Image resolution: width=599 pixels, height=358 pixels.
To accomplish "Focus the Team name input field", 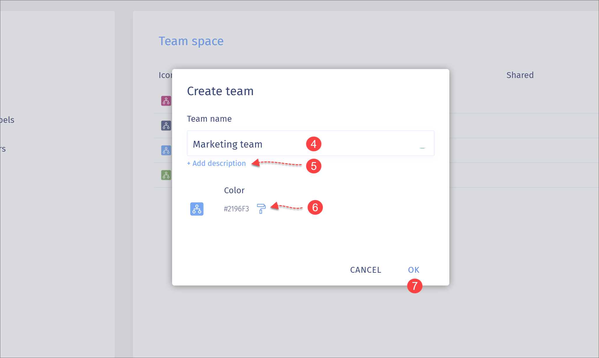I will point(310,143).
